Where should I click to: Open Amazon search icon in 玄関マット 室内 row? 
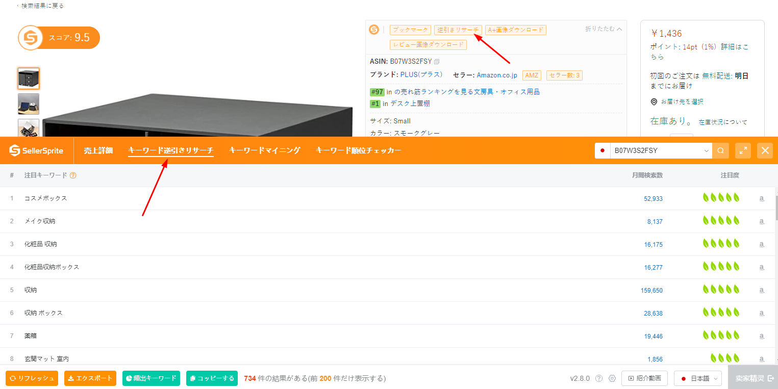pos(762,358)
